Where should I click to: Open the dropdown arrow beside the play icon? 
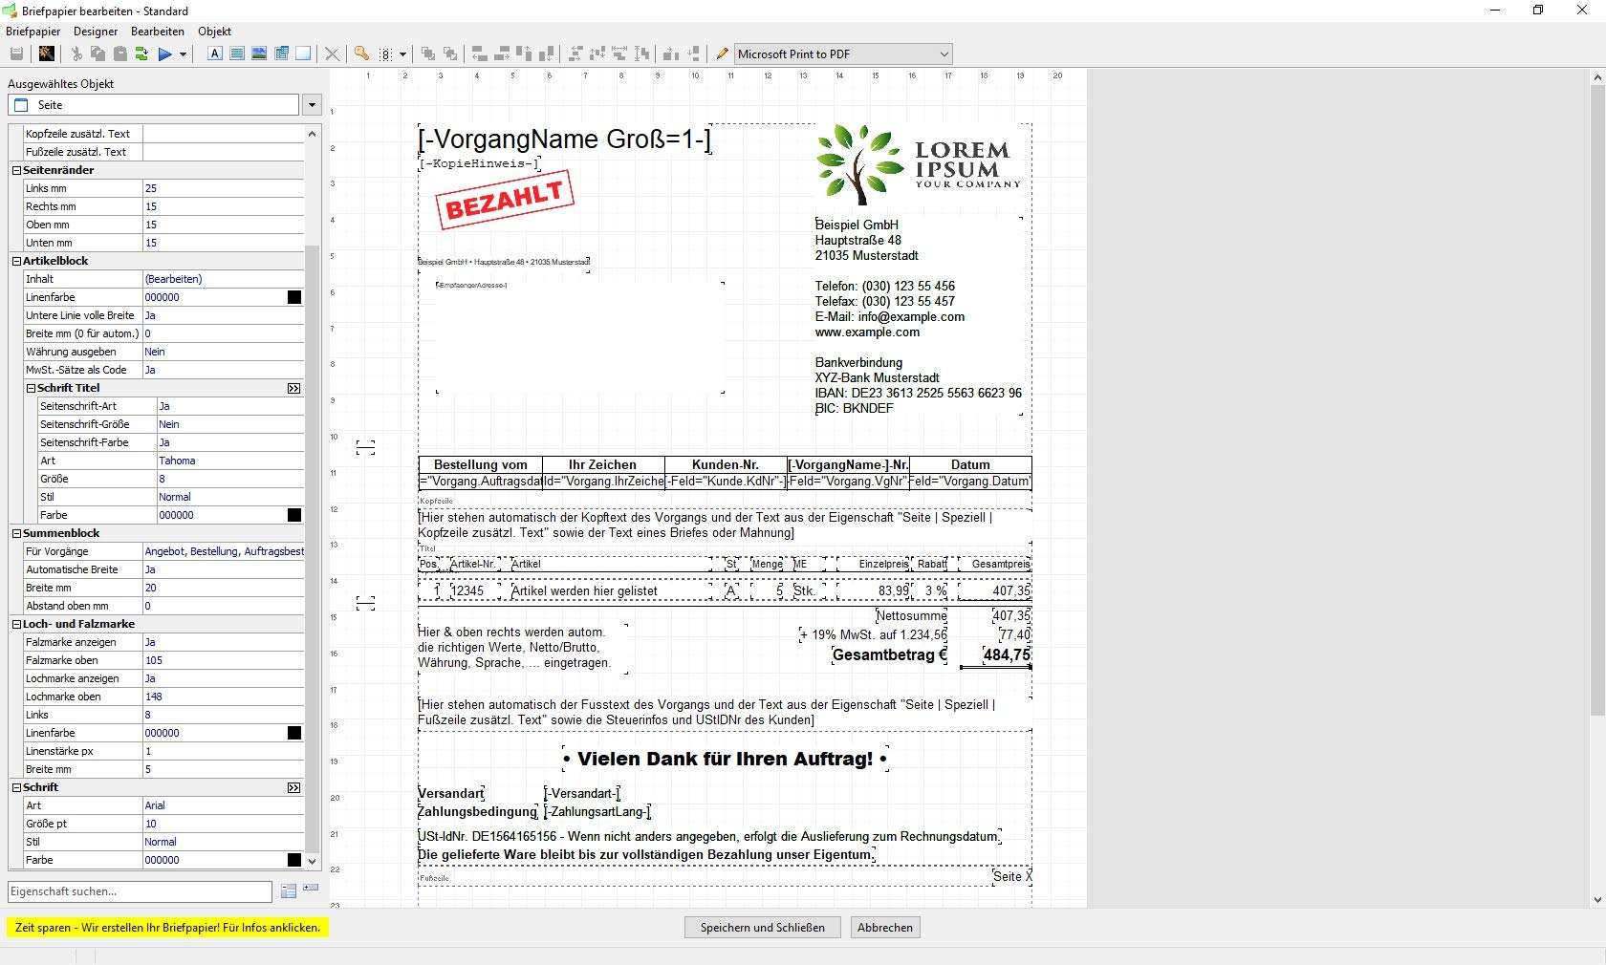(182, 54)
